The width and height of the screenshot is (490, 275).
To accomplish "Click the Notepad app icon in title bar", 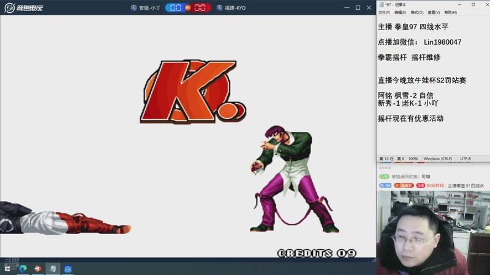I will point(381,5).
